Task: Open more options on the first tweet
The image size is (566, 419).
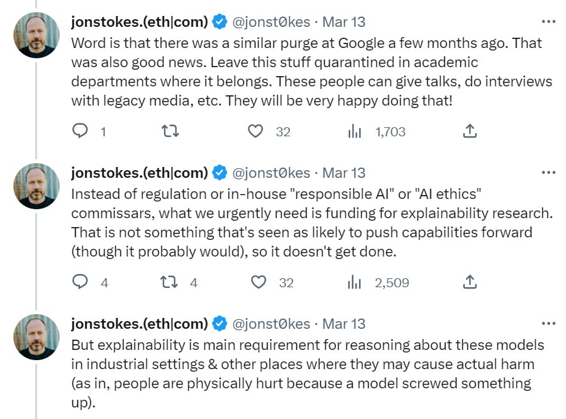Action: click(549, 22)
